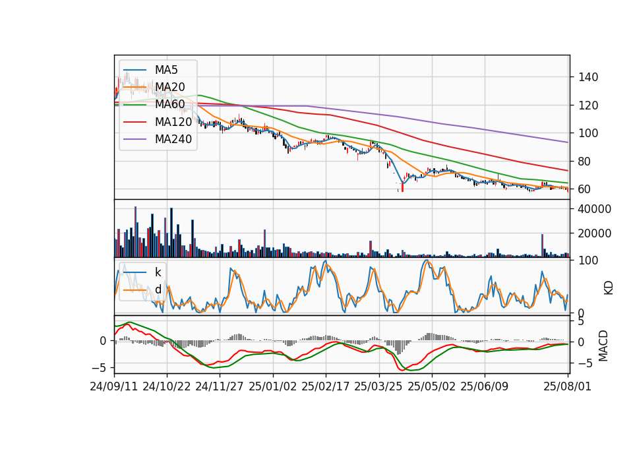Click the 120 price axis label
This screenshot has height=455, width=633.
point(588,106)
